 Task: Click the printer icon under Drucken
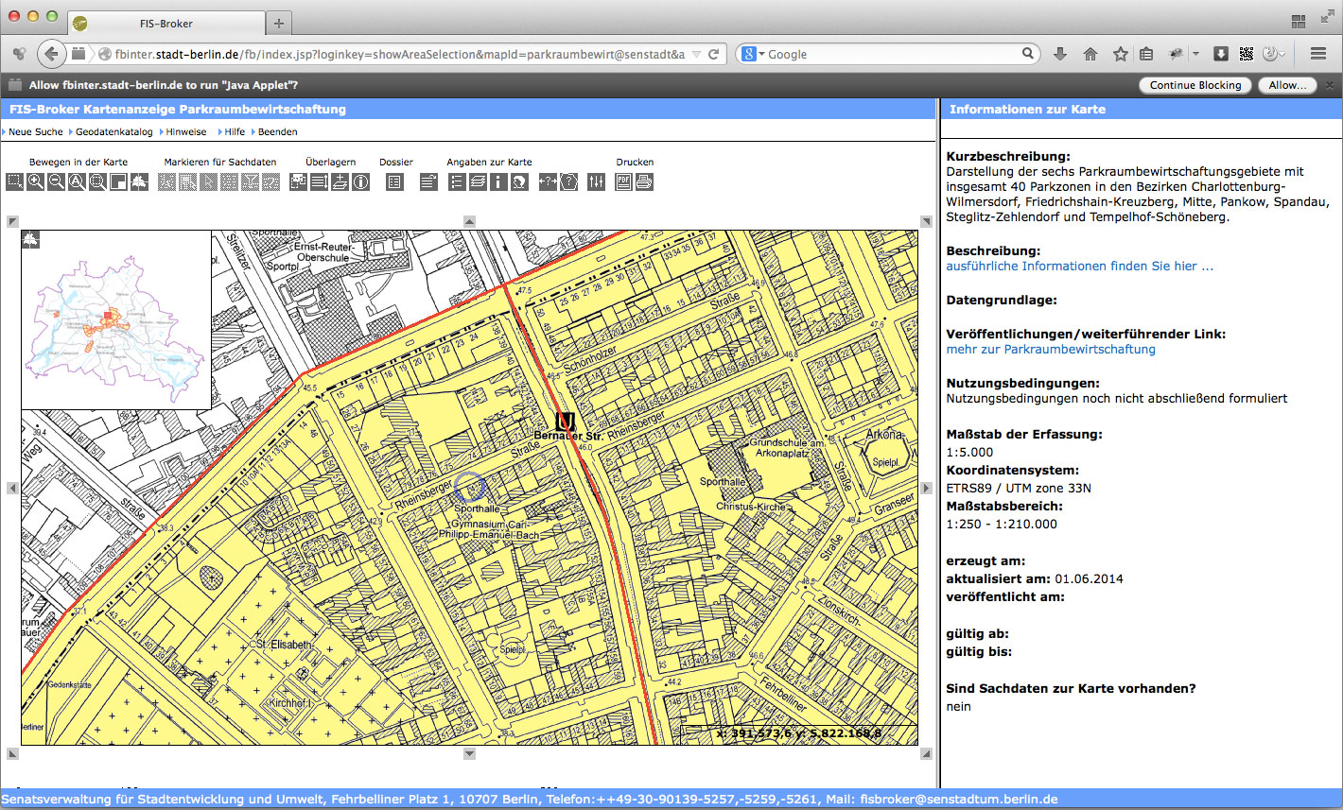(x=644, y=181)
